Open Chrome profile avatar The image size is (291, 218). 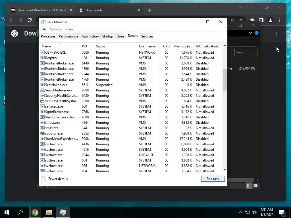[271, 20]
